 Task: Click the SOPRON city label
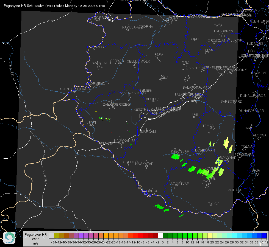click(101, 18)
